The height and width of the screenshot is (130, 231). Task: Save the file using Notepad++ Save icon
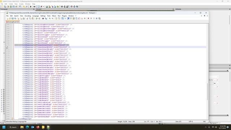click(13, 18)
